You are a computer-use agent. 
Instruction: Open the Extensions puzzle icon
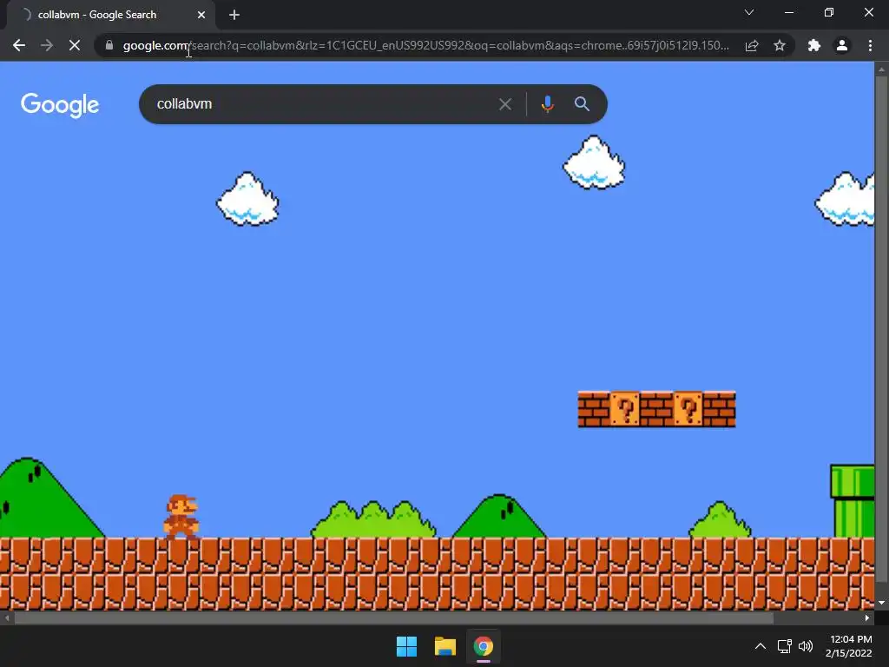tap(814, 45)
